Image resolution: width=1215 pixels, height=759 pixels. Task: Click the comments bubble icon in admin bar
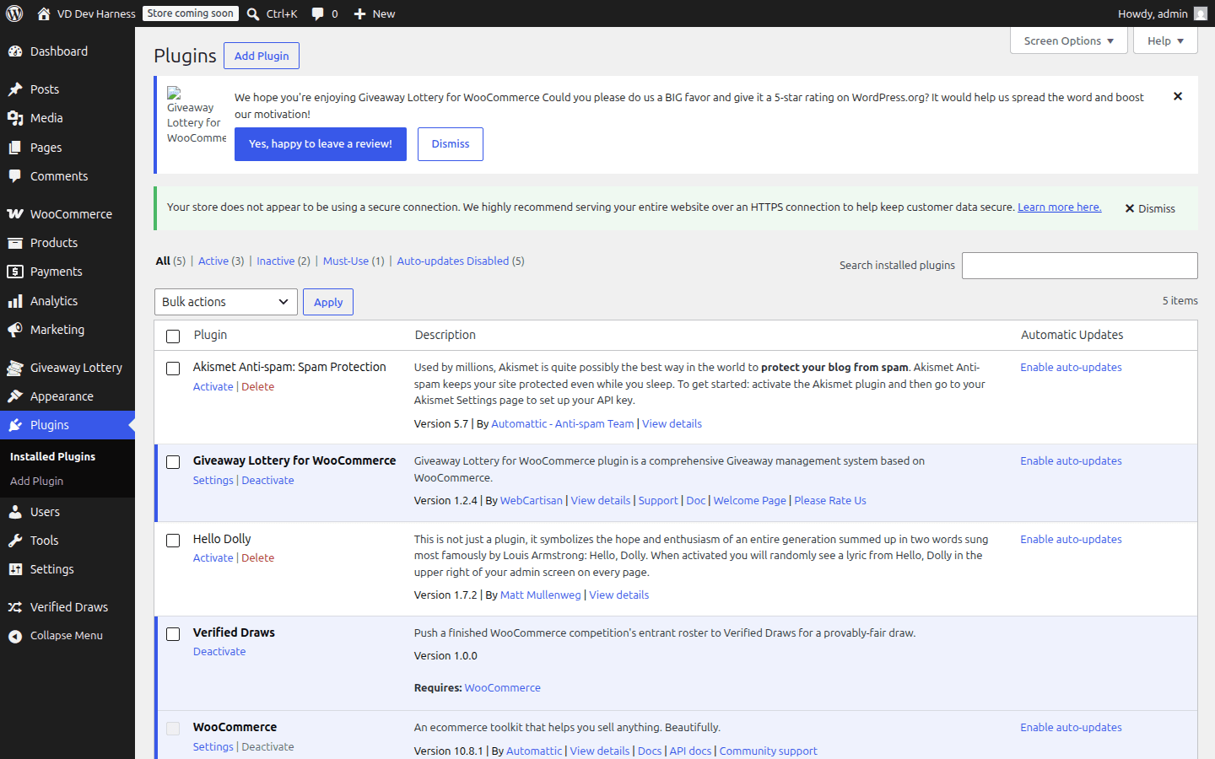pyautogui.click(x=317, y=13)
